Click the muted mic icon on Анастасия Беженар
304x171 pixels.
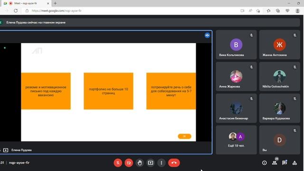(x=251, y=99)
